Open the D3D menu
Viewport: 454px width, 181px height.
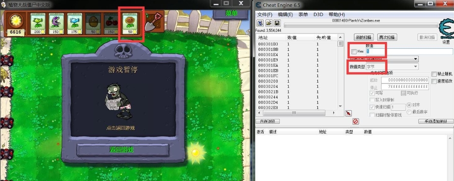coord(318,14)
